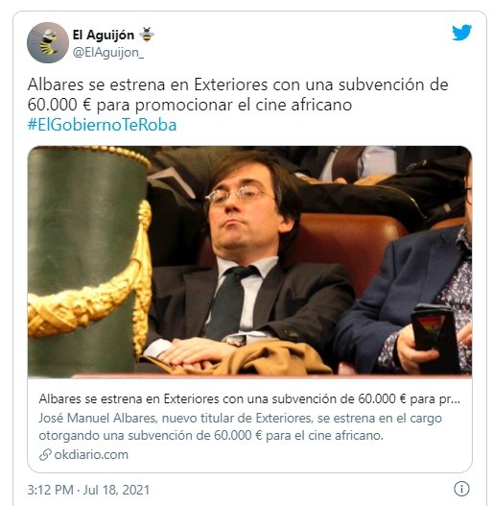
Task: Visit the @ElAguijon_ handle profile
Action: (108, 53)
